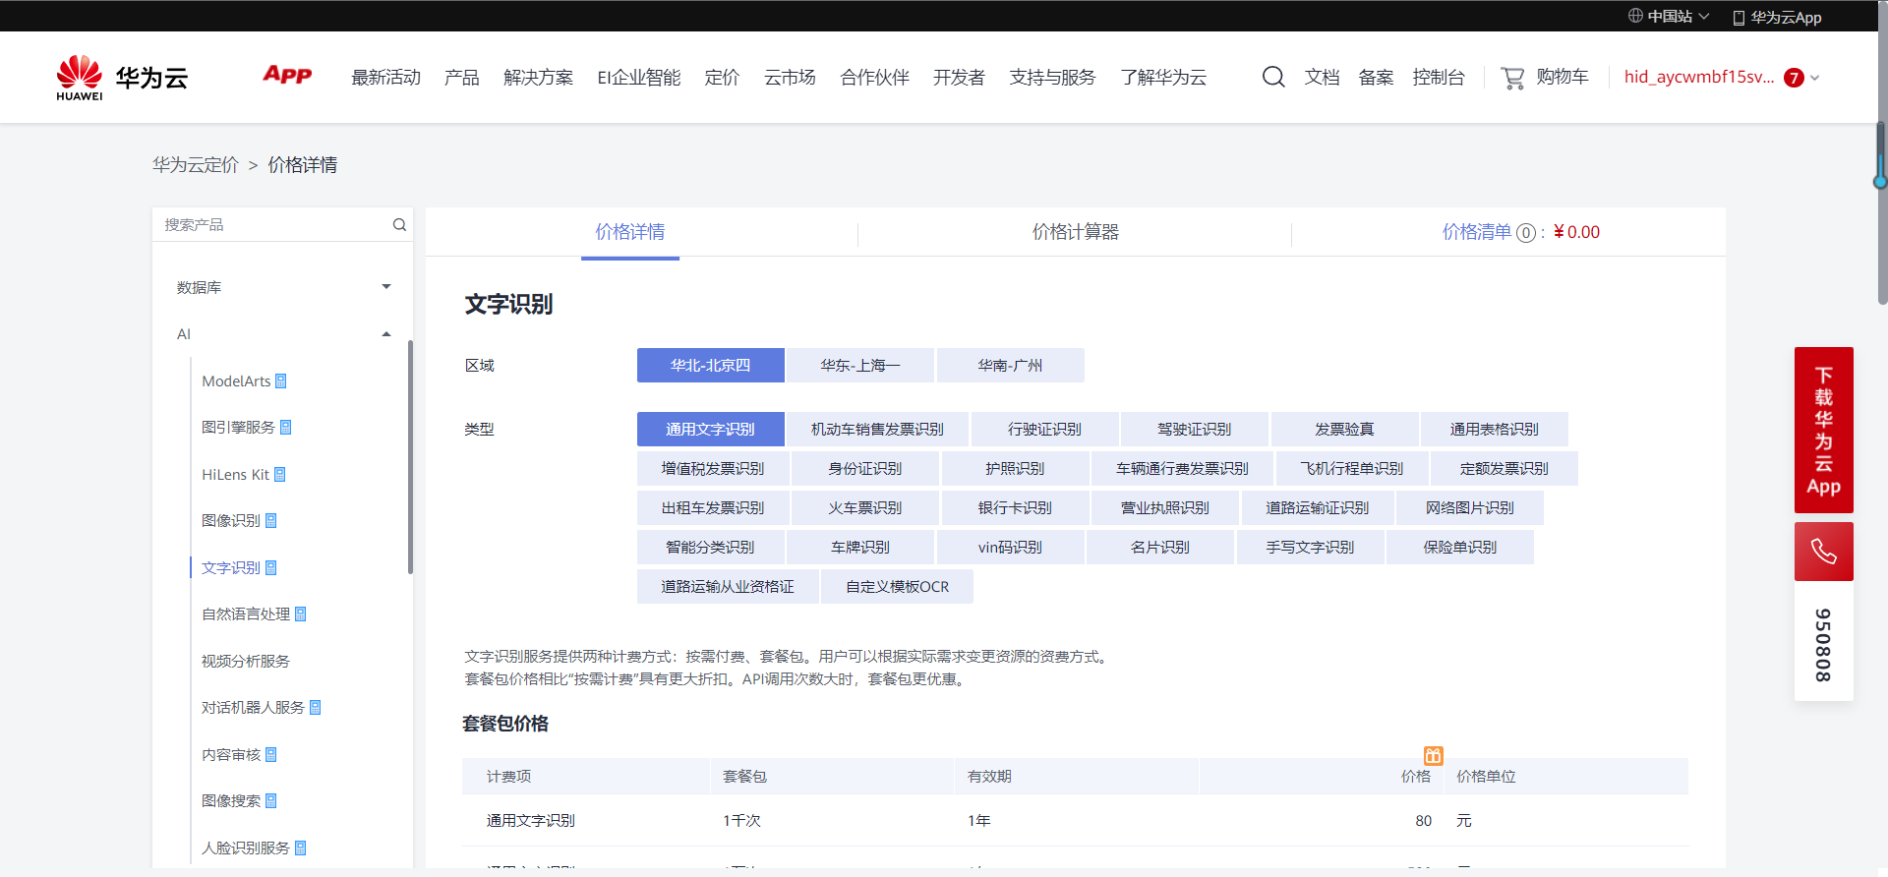Open 自然语言处理 document icon

pos(301,614)
